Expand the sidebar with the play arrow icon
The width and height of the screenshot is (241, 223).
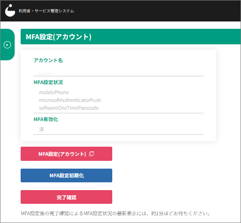point(7,45)
